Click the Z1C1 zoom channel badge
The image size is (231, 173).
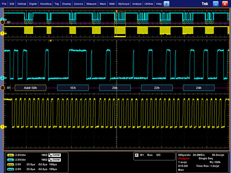11,164
